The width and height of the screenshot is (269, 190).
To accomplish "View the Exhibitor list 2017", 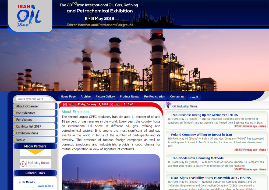I will tap(34, 126).
